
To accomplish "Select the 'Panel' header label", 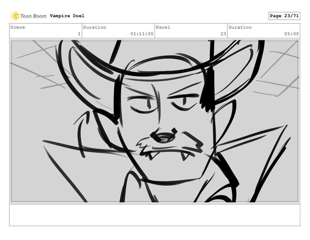I will coord(163,27).
